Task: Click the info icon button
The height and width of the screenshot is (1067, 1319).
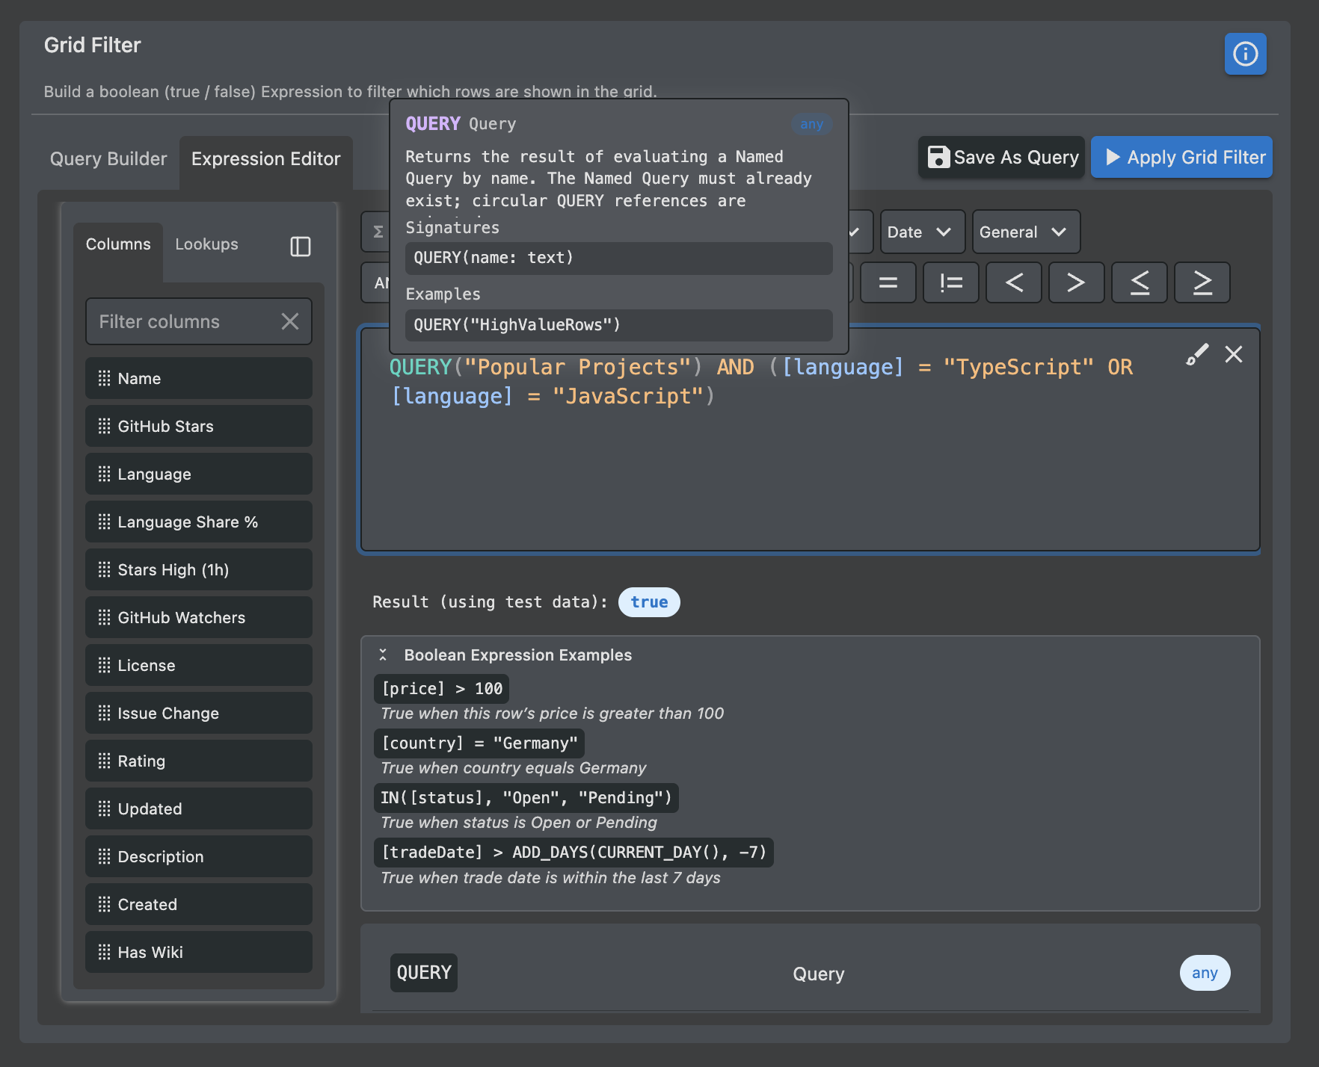Action: [1245, 54]
